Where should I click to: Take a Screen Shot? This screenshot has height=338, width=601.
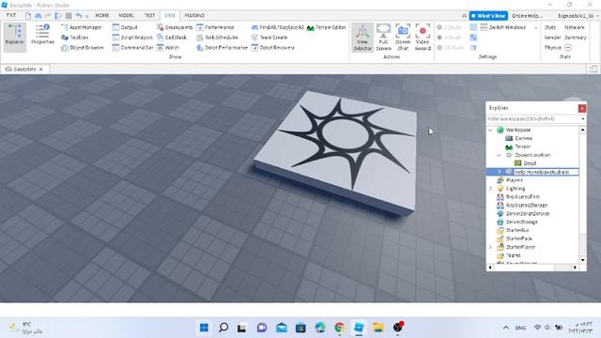coord(403,38)
